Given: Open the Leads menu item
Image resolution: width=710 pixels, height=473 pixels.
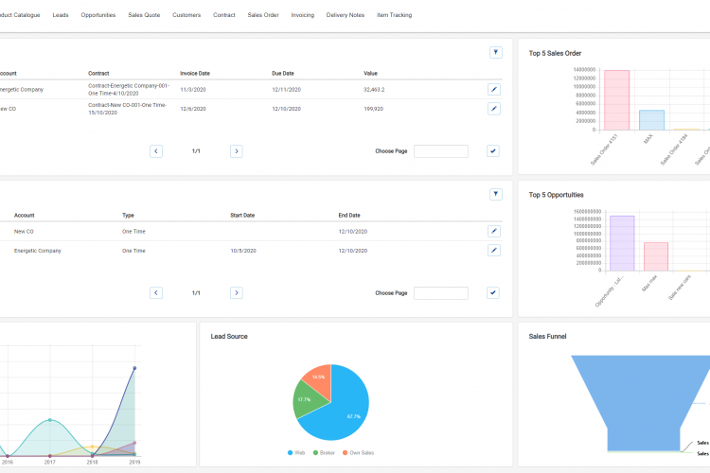Looking at the screenshot, I should pyautogui.click(x=61, y=15).
